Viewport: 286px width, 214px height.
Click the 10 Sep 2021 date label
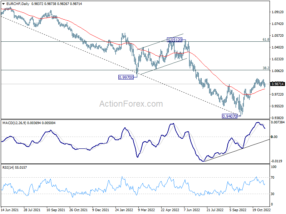[56, 210]
